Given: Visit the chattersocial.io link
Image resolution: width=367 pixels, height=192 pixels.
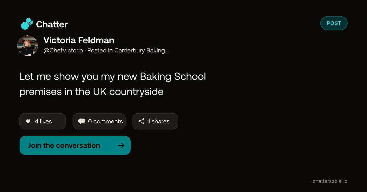Looking at the screenshot, I should click(x=330, y=181).
